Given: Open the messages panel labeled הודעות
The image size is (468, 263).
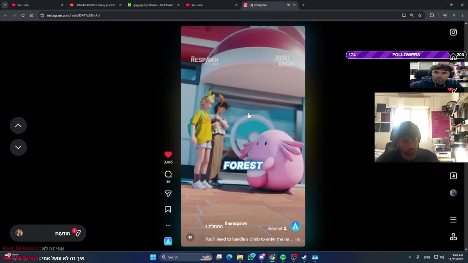Looking at the screenshot, I should [x=48, y=233].
